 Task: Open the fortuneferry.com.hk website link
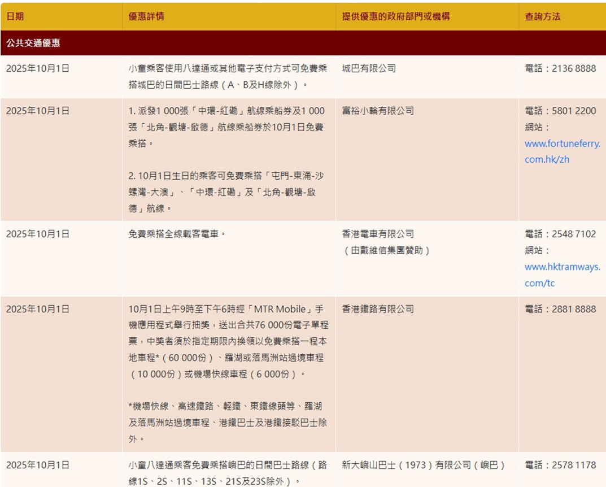562,151
